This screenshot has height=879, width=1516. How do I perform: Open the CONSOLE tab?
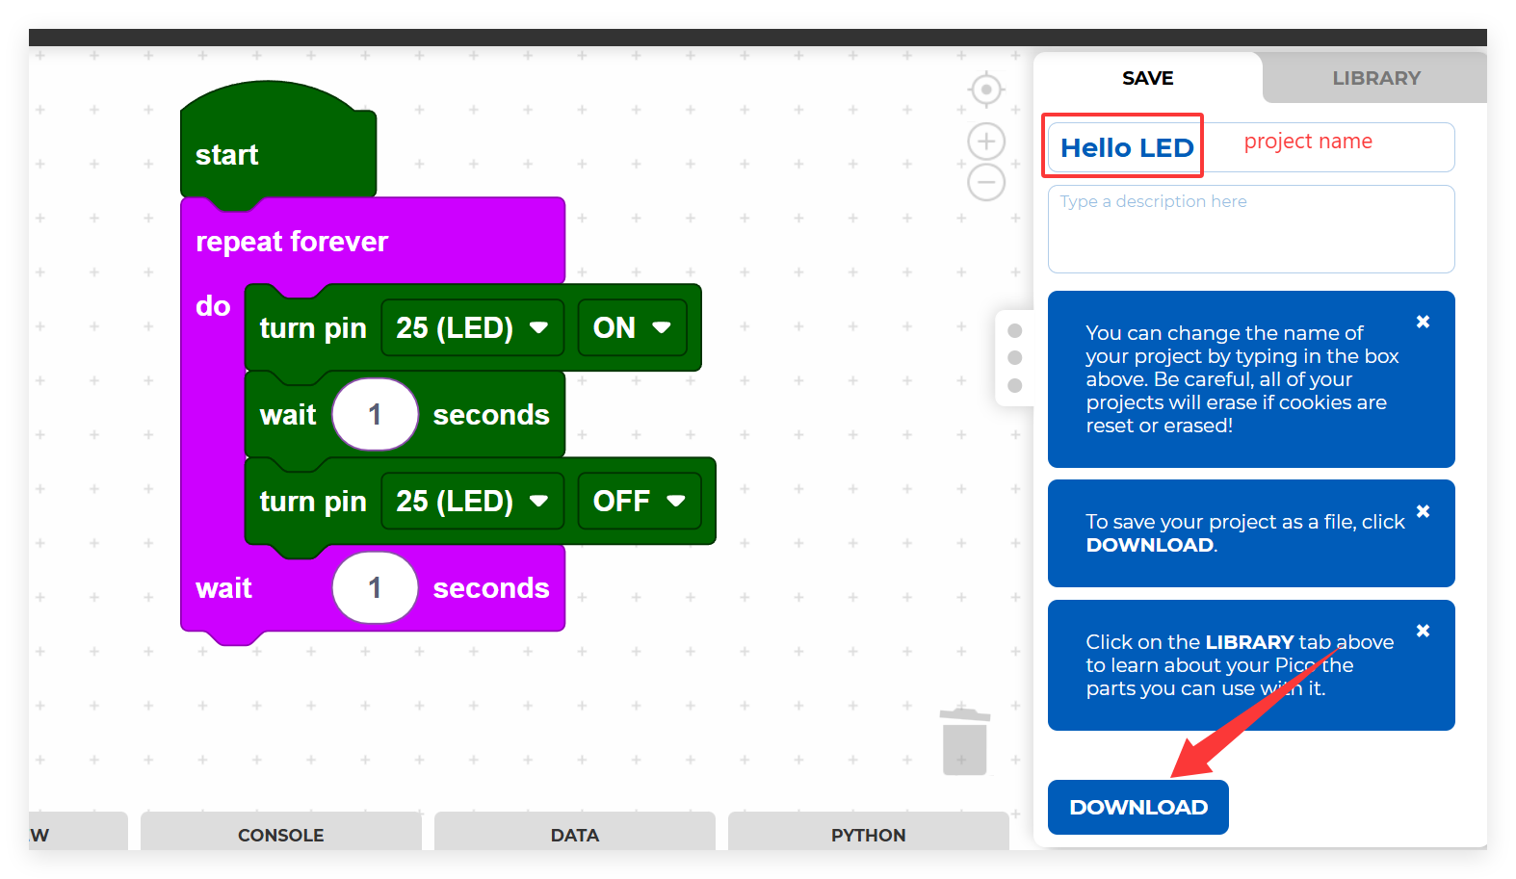(281, 834)
